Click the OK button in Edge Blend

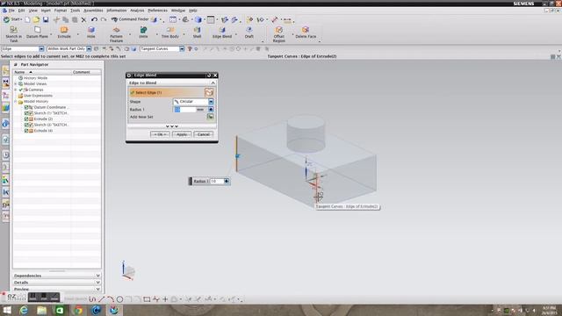coord(160,134)
